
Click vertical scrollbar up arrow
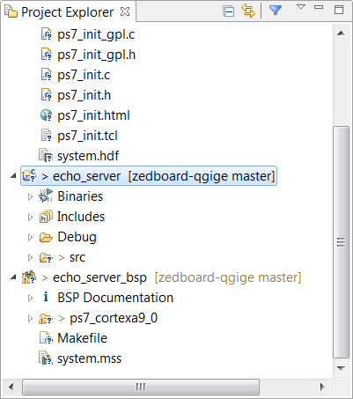pyautogui.click(x=341, y=33)
